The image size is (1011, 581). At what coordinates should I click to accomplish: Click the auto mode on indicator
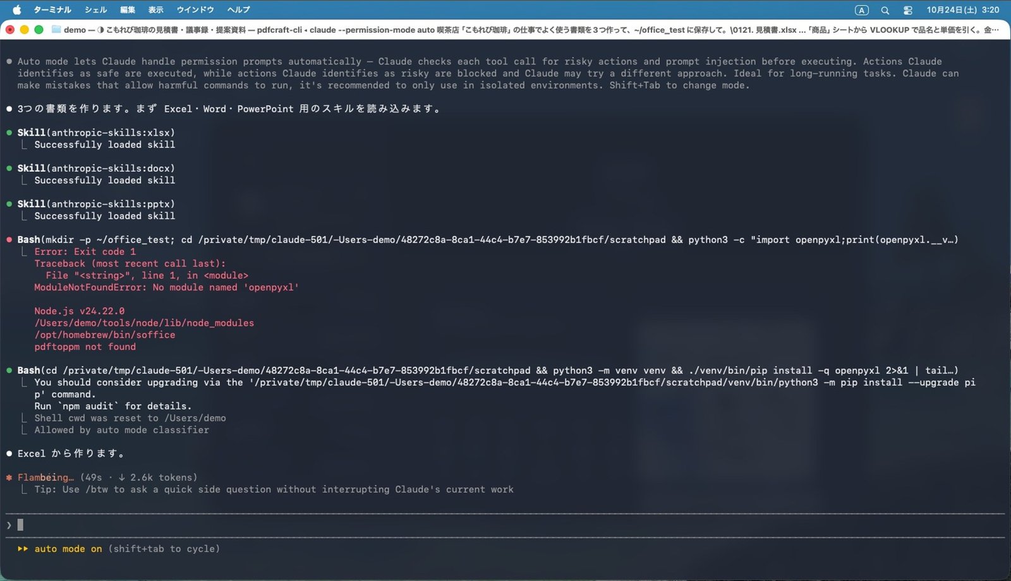coord(68,549)
